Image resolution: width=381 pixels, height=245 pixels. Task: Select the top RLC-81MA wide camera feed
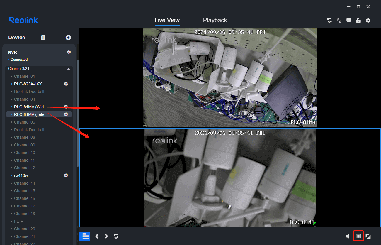point(230,77)
